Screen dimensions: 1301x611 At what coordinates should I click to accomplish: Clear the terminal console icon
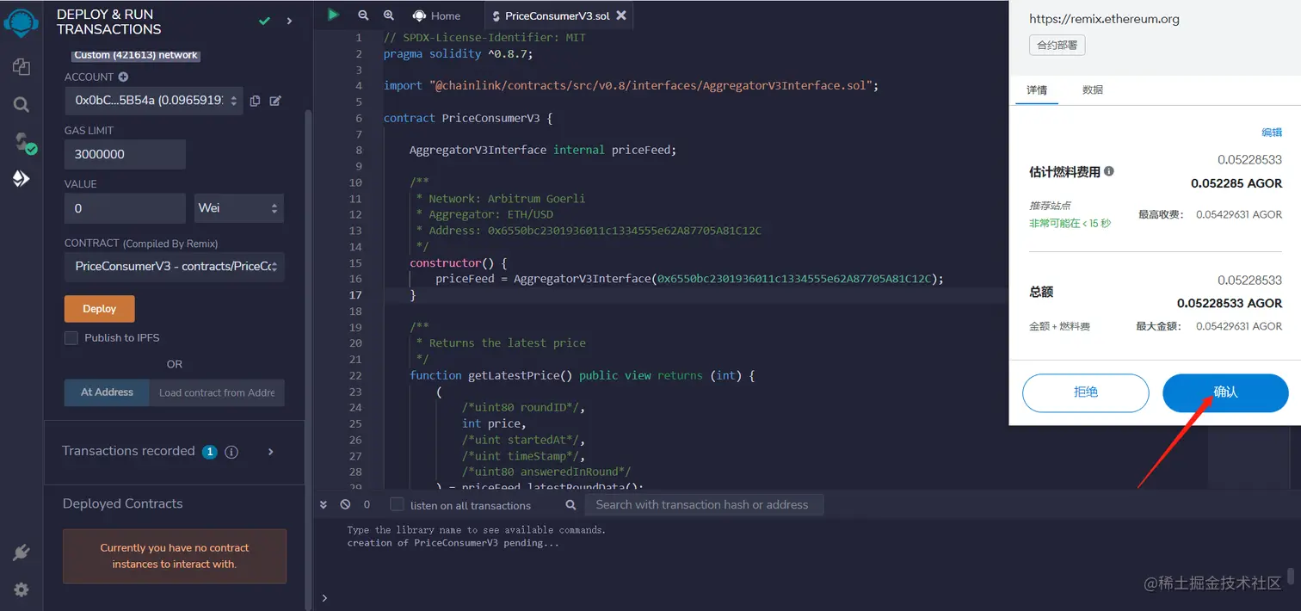point(345,504)
